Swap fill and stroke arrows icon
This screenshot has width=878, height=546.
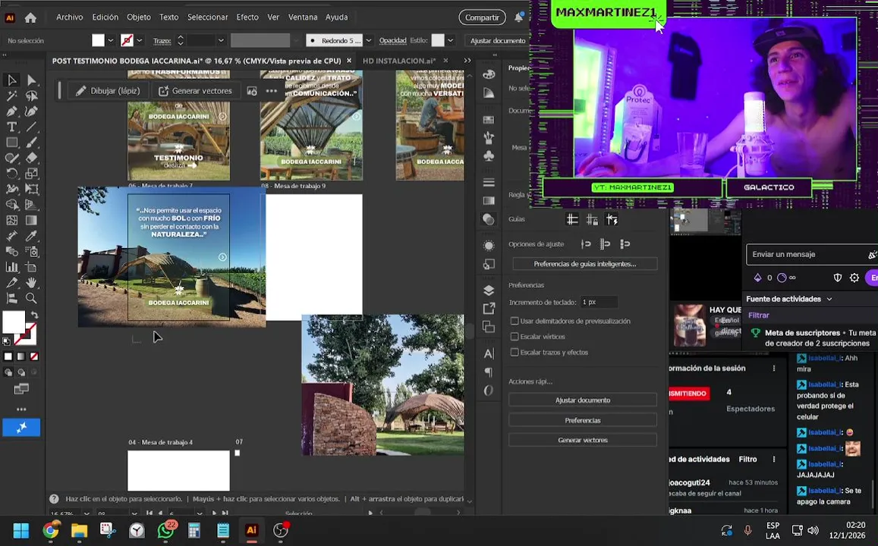(x=34, y=315)
